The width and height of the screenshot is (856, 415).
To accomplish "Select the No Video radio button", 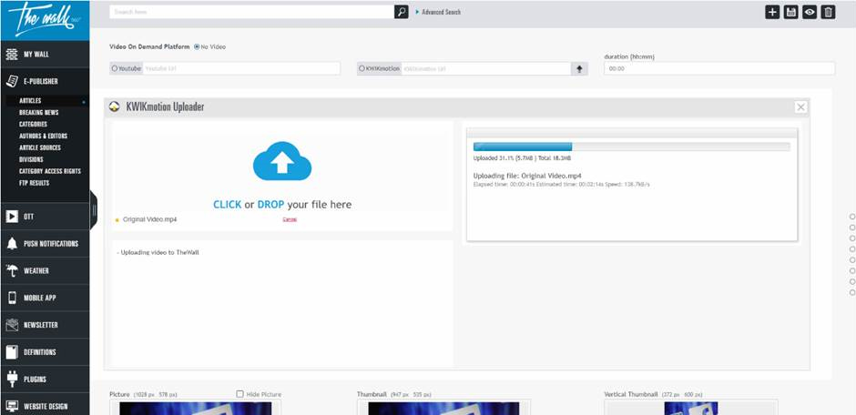I will [197, 47].
